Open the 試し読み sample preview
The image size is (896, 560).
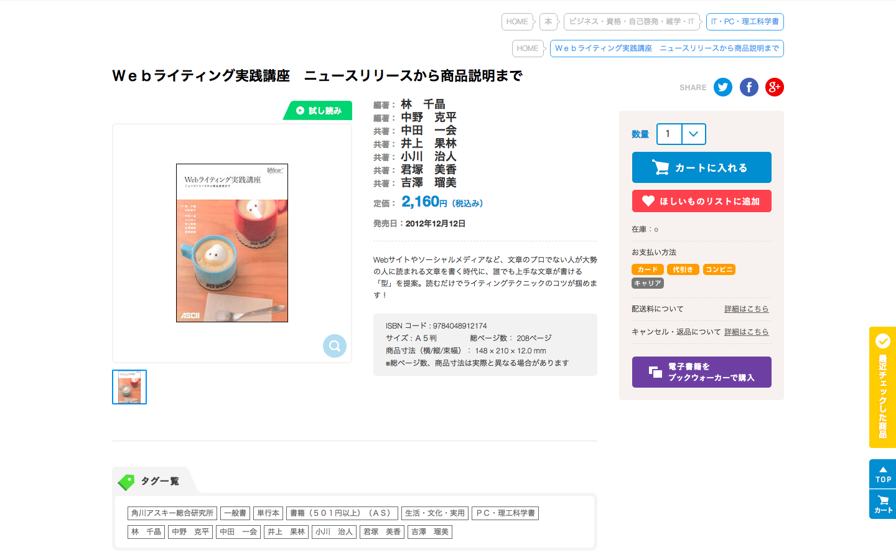[x=318, y=111]
